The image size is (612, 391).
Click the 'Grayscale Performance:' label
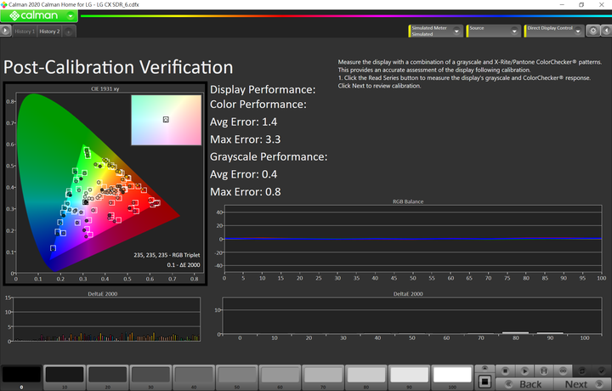click(x=269, y=157)
